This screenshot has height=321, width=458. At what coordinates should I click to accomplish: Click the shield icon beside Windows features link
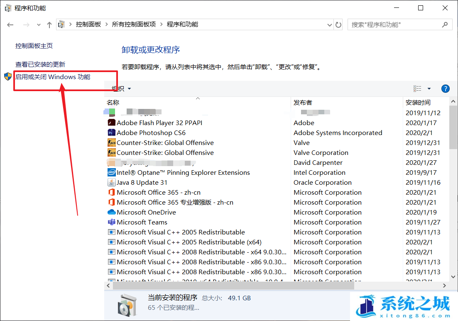(x=8, y=77)
